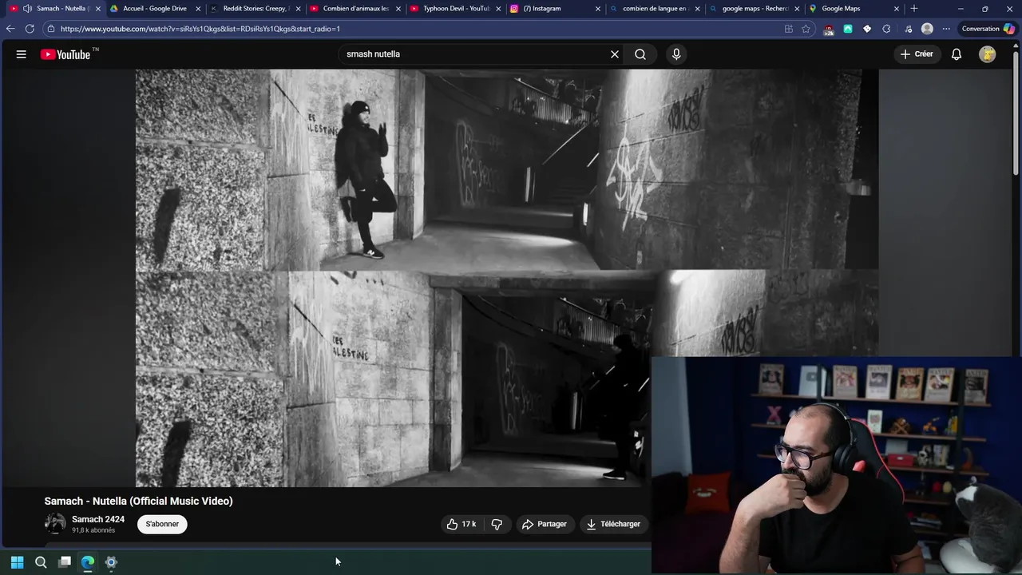Open the Windows Start menu

[18, 562]
